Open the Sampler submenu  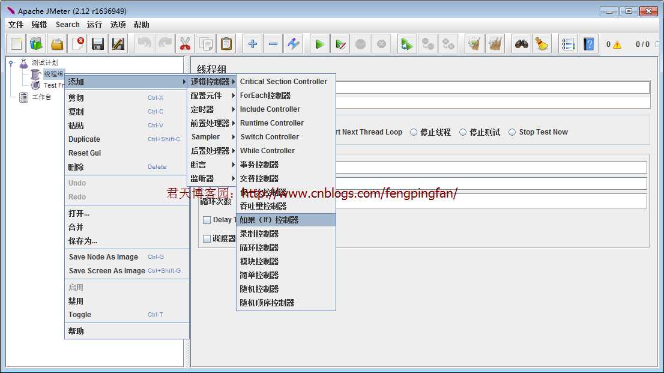coord(212,137)
